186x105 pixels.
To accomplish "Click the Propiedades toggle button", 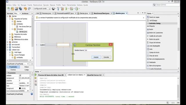I will pos(13,67).
